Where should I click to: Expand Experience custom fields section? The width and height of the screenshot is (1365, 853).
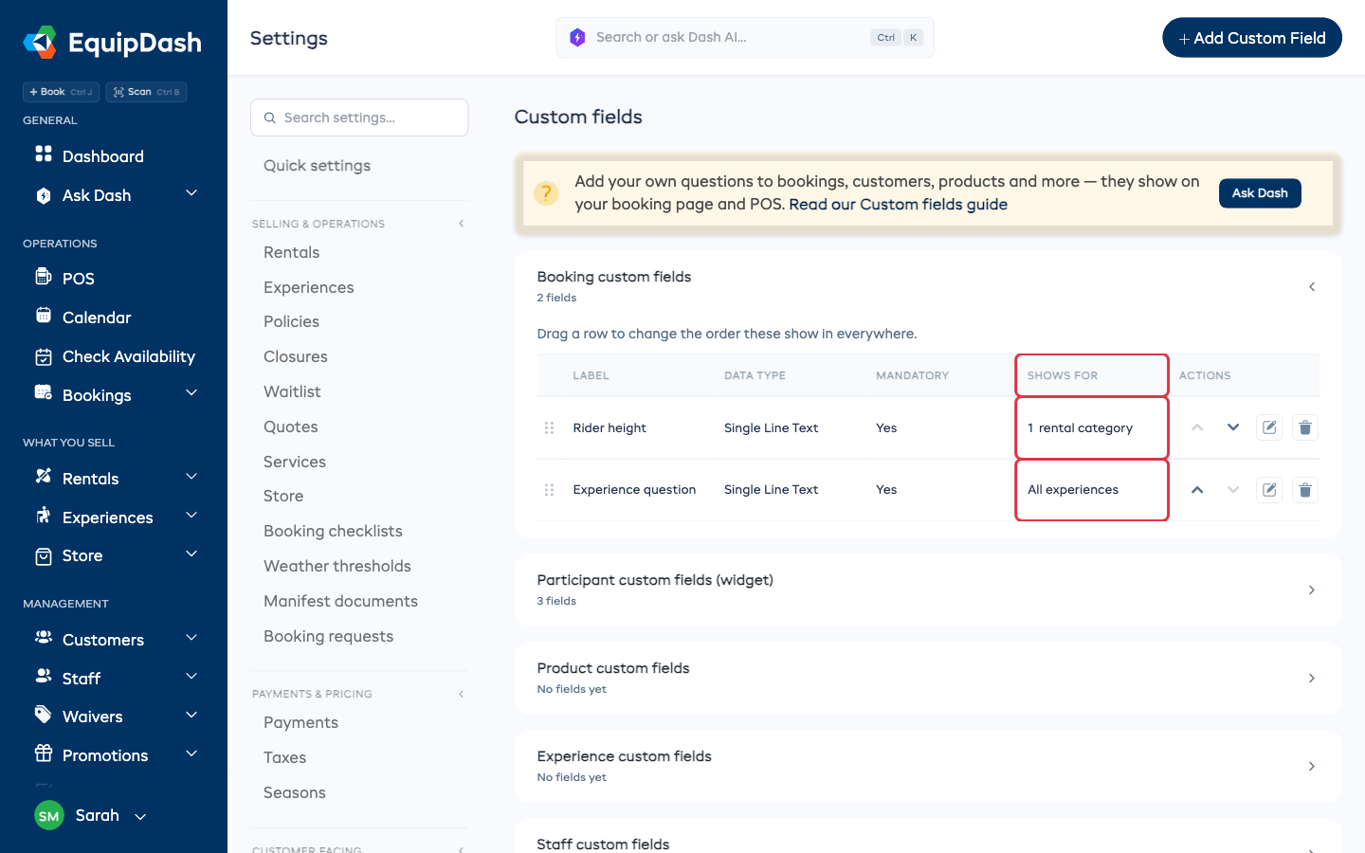(x=1312, y=766)
